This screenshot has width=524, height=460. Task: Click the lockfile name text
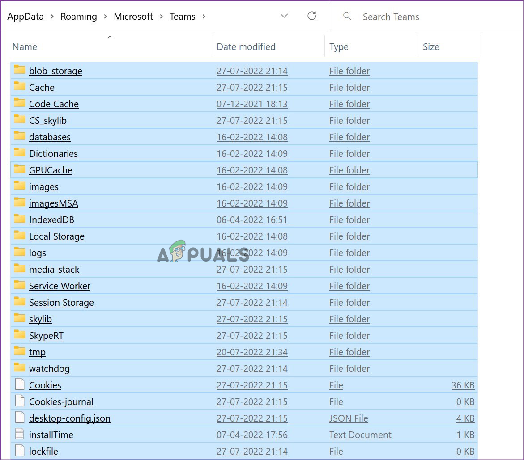(x=43, y=452)
